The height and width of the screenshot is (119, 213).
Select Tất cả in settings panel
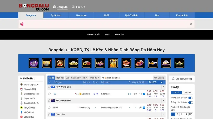tap(176, 93)
